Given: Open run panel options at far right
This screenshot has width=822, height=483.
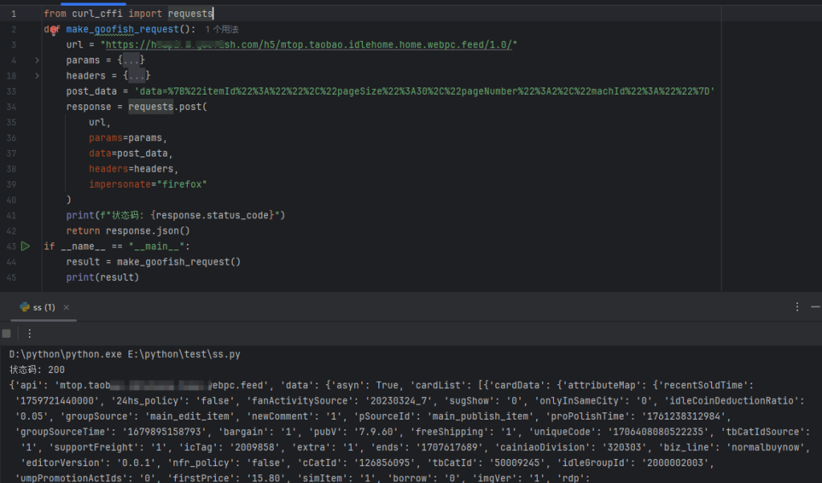Looking at the screenshot, I should click(x=796, y=307).
